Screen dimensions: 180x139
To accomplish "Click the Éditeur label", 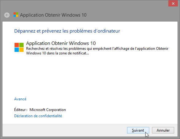I will 21,110.
